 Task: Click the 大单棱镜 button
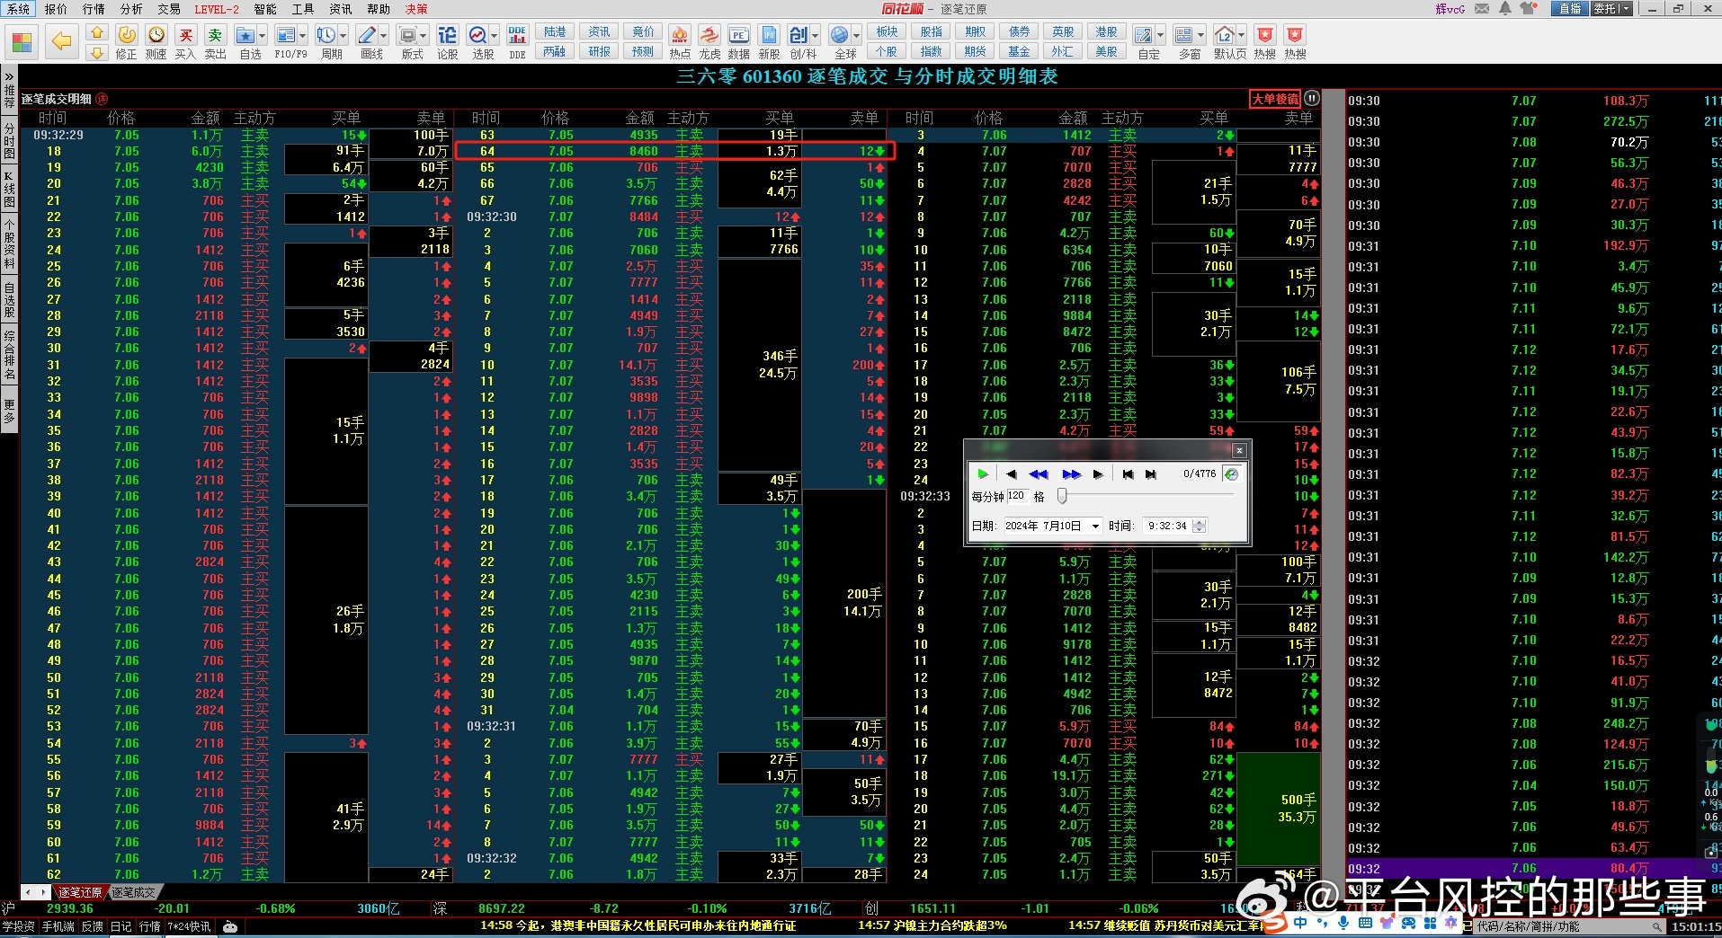coord(1274,99)
